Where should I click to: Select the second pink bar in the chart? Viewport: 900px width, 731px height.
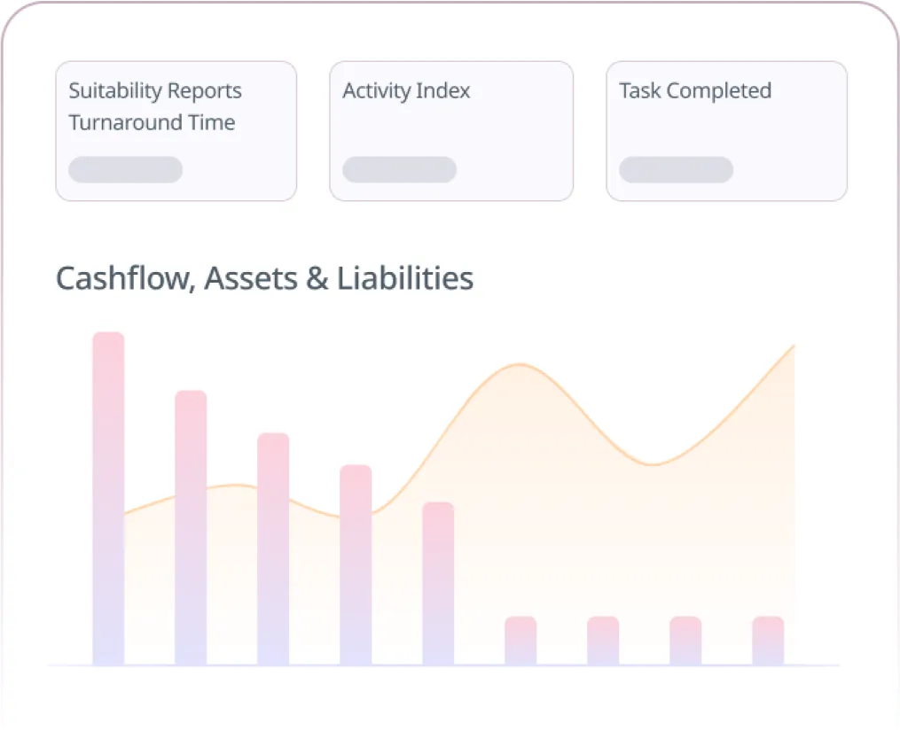(191, 527)
